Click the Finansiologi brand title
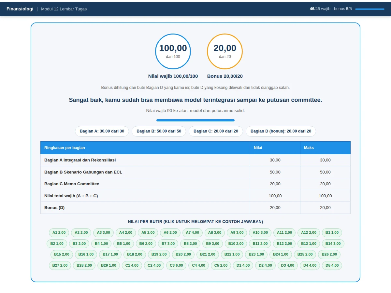 20,9
